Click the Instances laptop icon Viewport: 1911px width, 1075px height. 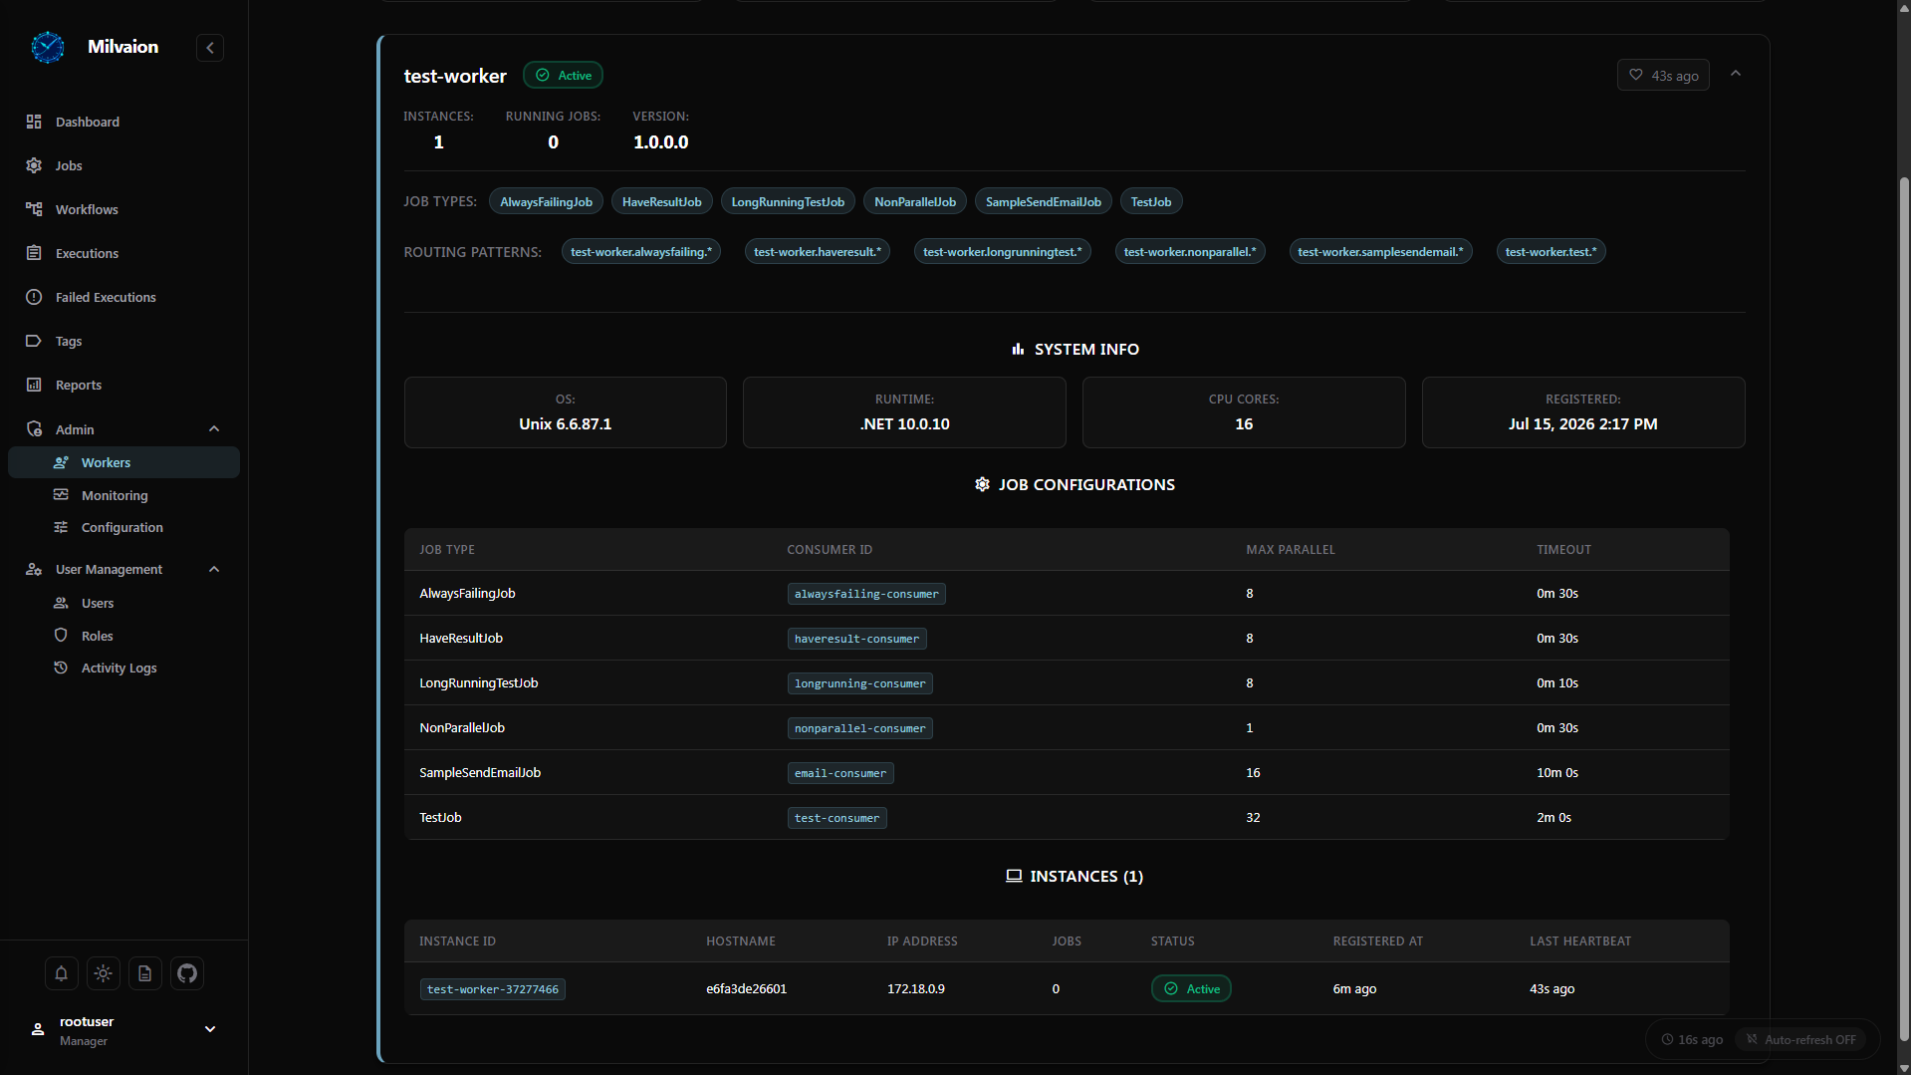point(1014,876)
